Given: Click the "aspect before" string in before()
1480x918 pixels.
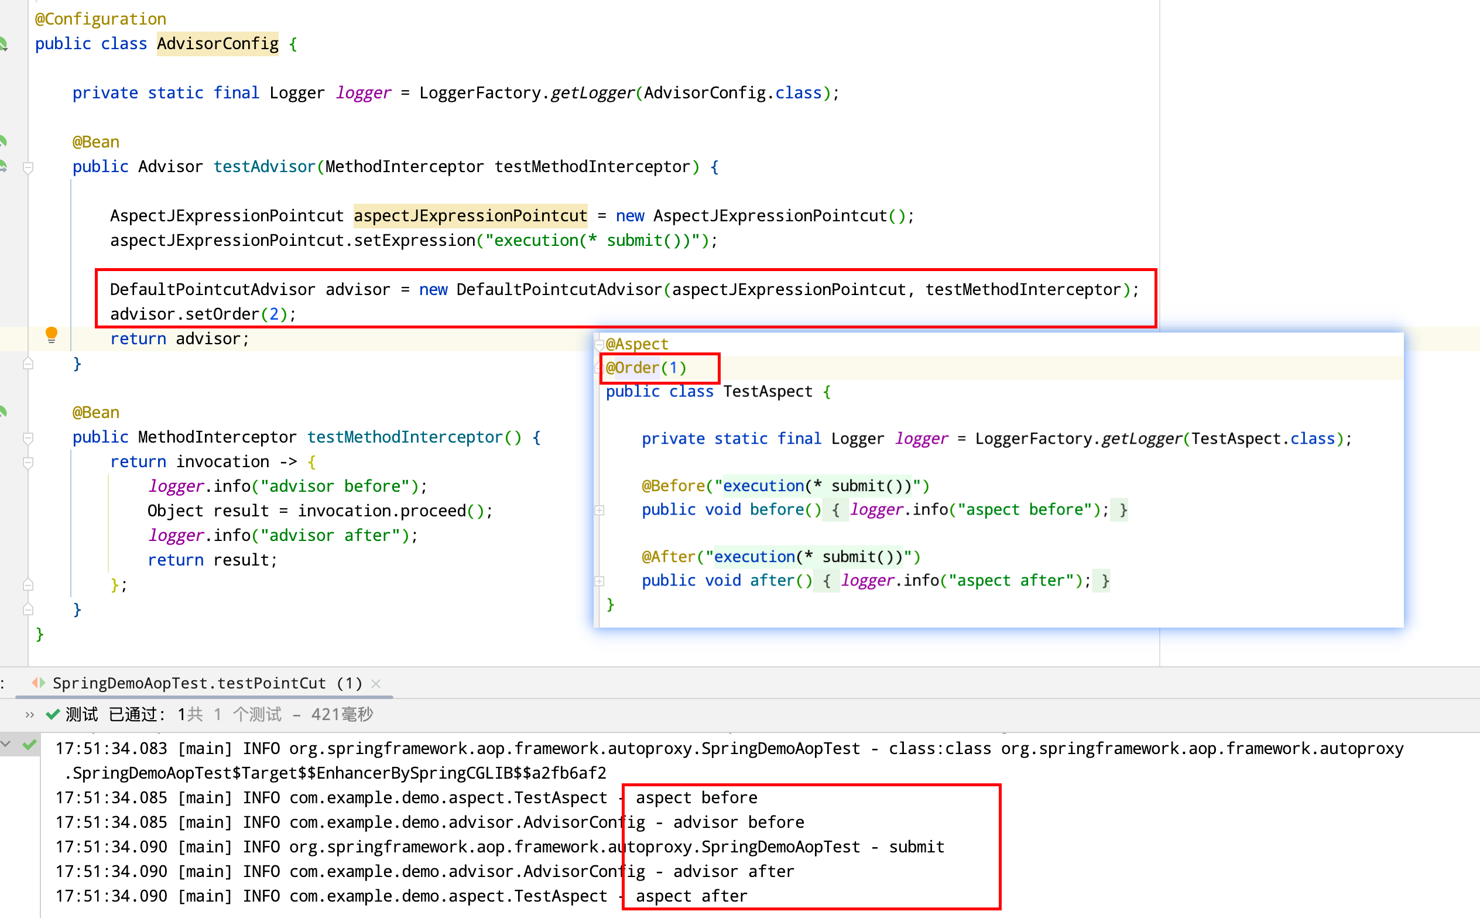Looking at the screenshot, I should [1027, 509].
